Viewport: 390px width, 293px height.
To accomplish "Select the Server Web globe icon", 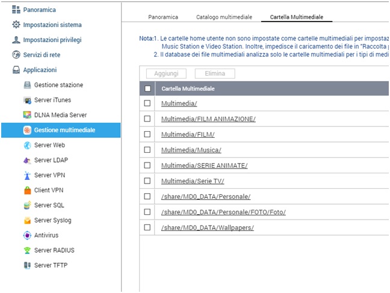I will point(27,145).
